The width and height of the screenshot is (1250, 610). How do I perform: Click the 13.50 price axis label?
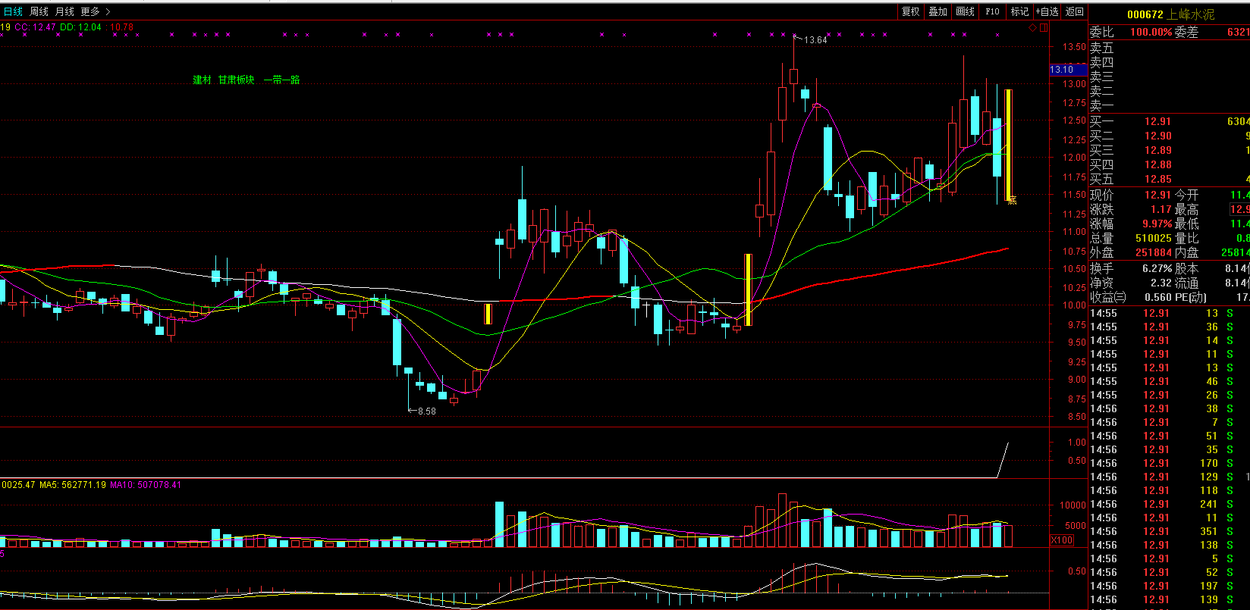(1074, 47)
